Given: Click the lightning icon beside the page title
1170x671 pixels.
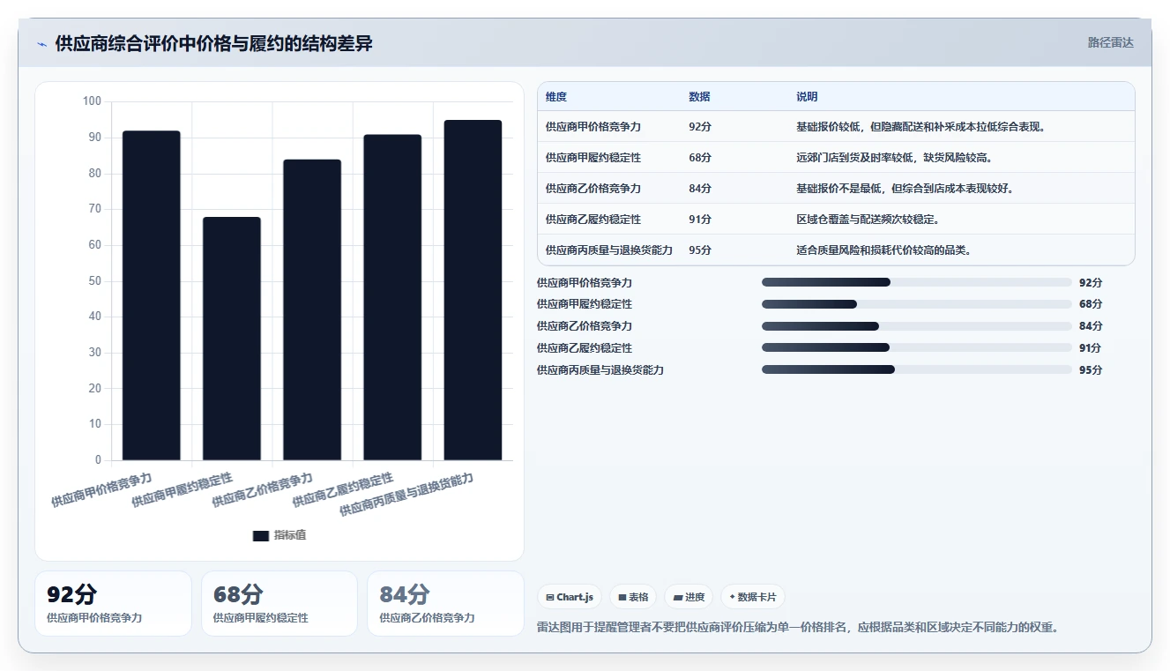Looking at the screenshot, I should (42, 43).
